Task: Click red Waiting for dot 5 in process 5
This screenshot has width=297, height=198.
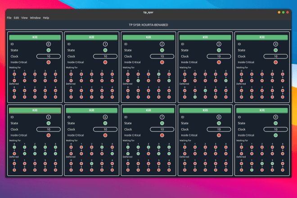Action: click(x=14, y=153)
